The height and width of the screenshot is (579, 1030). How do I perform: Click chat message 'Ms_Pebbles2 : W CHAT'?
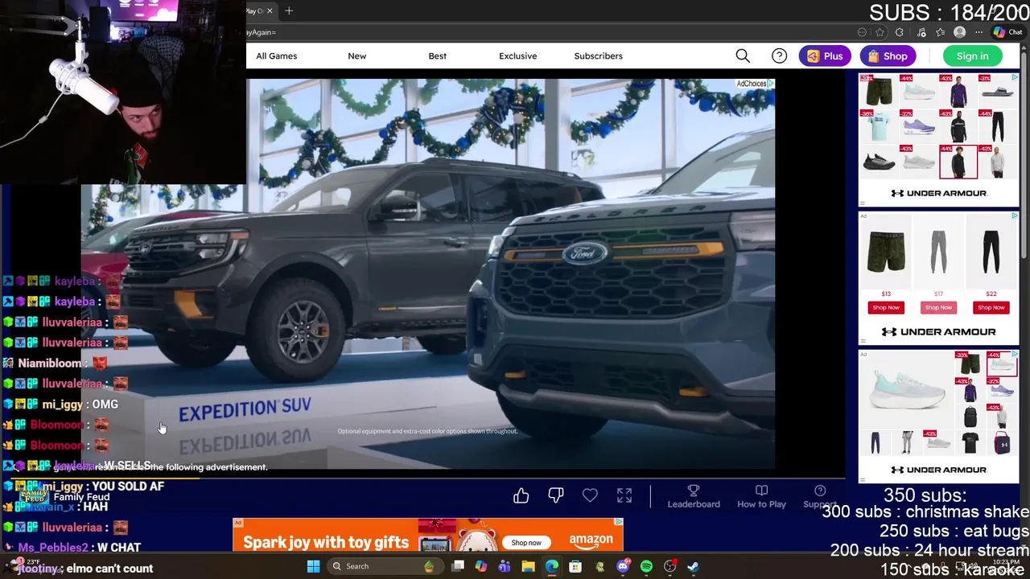click(80, 548)
